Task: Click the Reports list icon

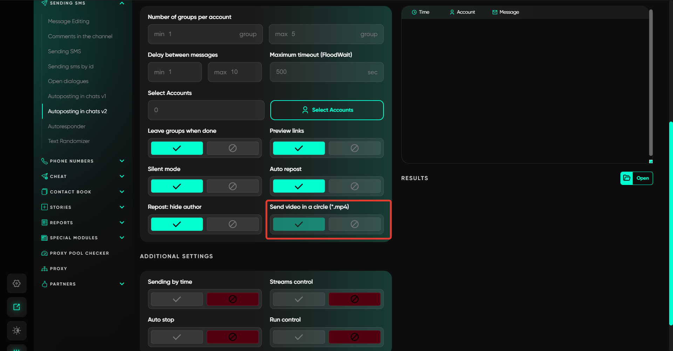Action: (45, 222)
